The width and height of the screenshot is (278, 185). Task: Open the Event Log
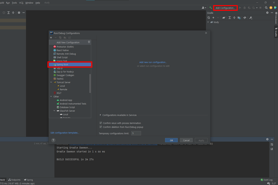point(266,180)
